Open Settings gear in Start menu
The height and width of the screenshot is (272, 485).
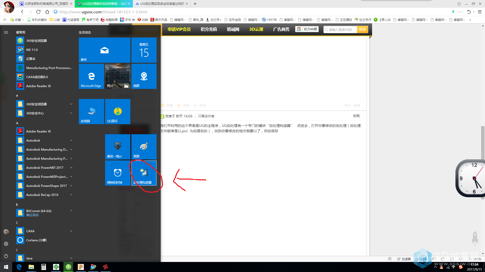tap(6, 244)
